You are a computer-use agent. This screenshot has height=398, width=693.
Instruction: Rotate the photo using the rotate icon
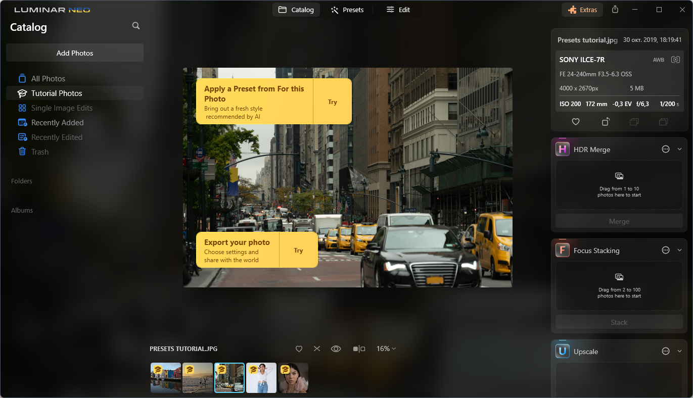(605, 121)
